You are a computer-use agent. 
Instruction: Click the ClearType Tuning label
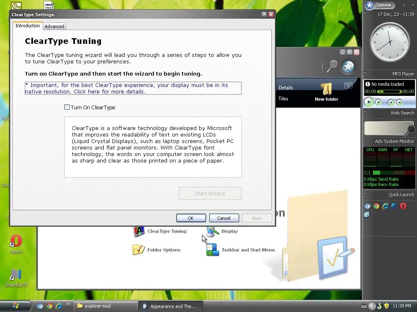[x=167, y=231]
